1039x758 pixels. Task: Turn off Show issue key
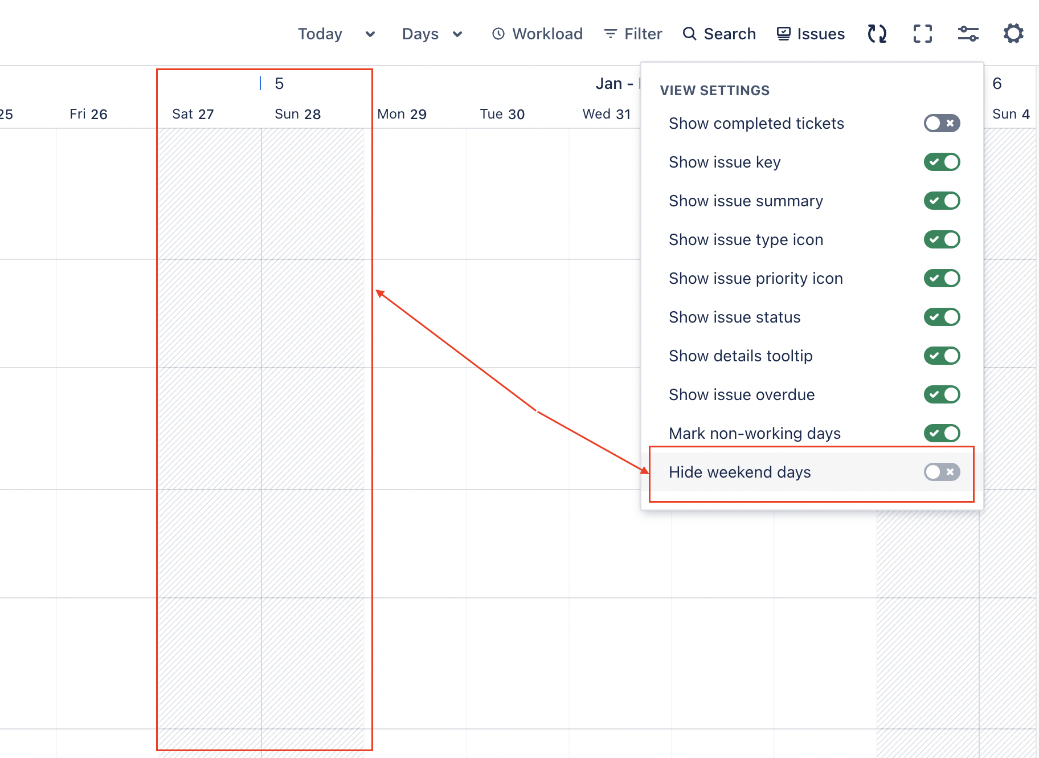942,162
